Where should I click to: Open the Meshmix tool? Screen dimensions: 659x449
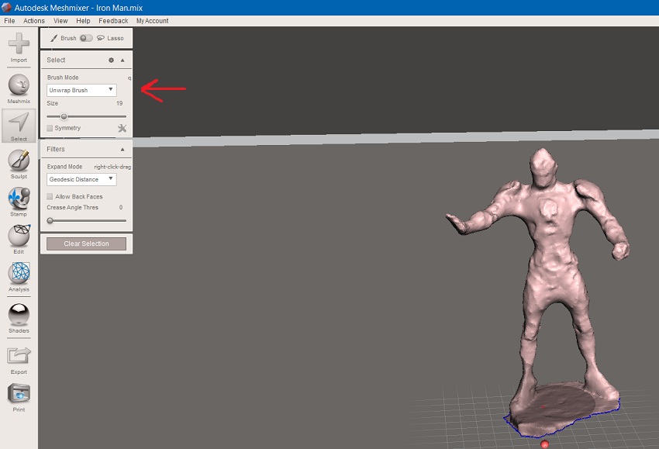[x=19, y=88]
